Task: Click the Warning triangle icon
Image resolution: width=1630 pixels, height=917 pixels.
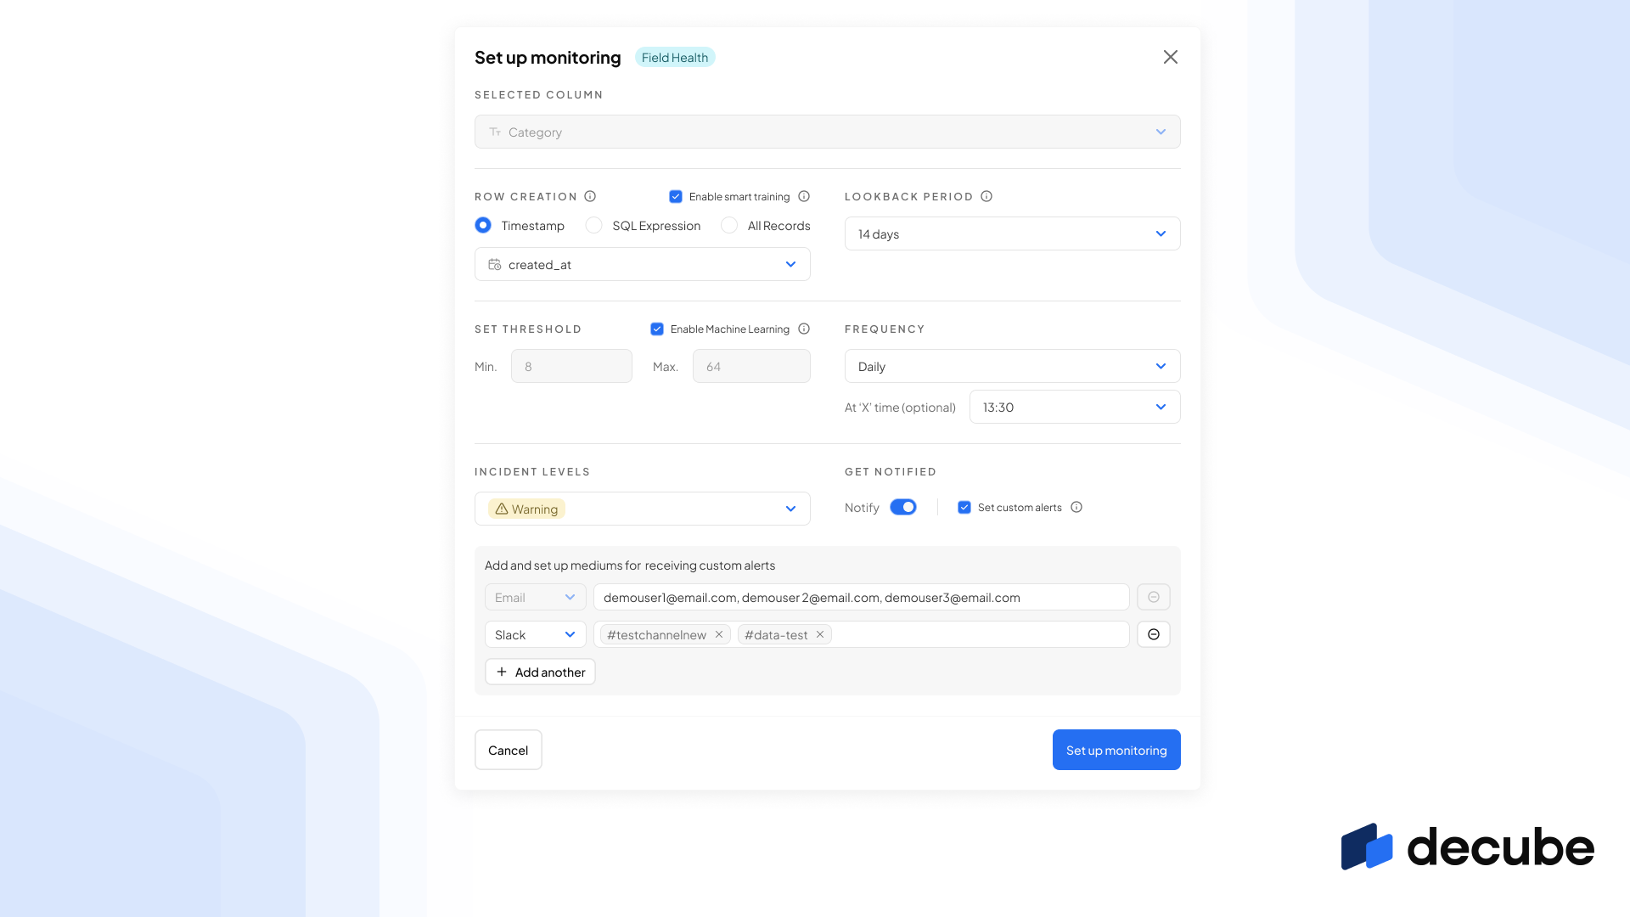Action: [x=502, y=509]
